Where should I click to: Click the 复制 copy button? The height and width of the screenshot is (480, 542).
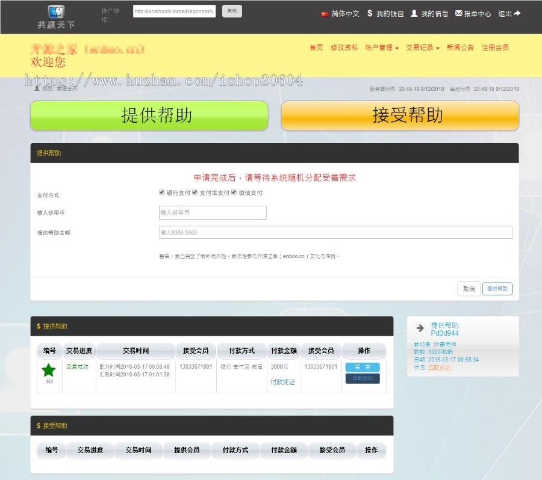click(232, 11)
